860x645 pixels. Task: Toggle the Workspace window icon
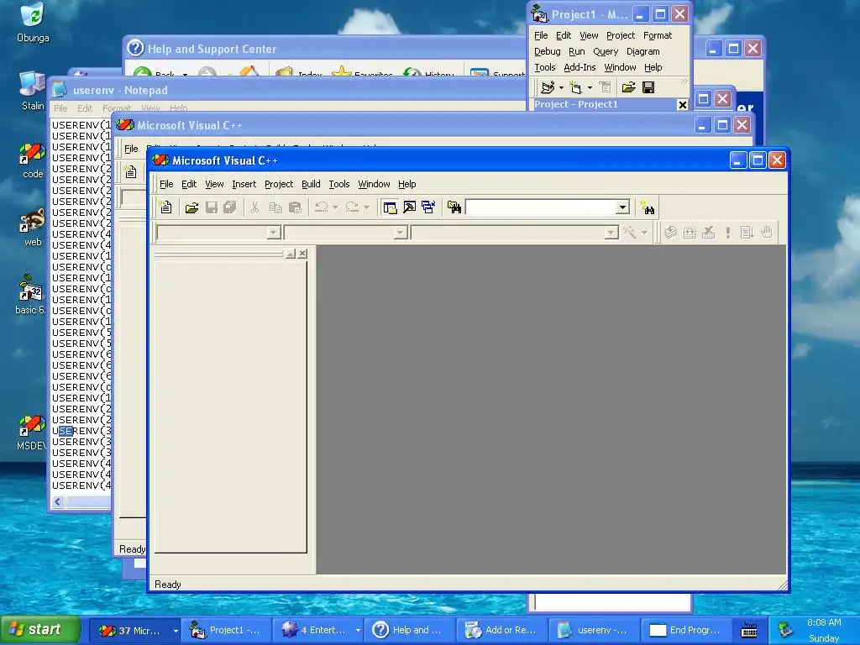(390, 207)
